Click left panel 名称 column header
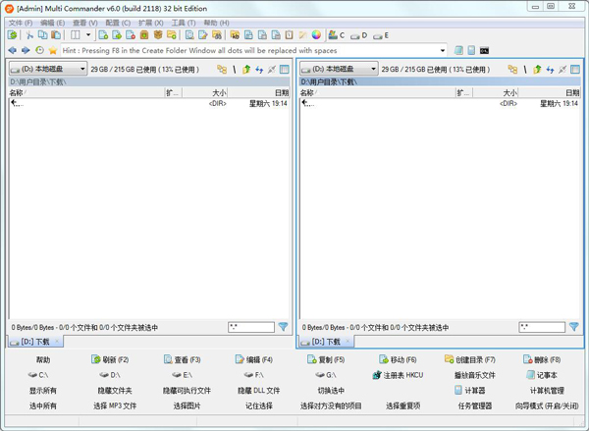589x431 pixels. 86,92
